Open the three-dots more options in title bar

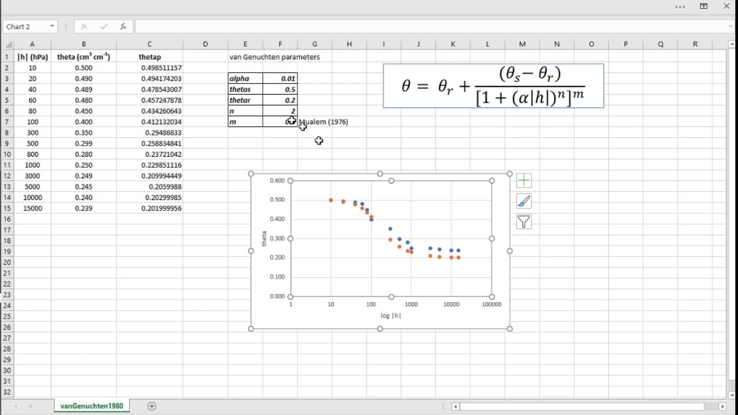coord(680,7)
